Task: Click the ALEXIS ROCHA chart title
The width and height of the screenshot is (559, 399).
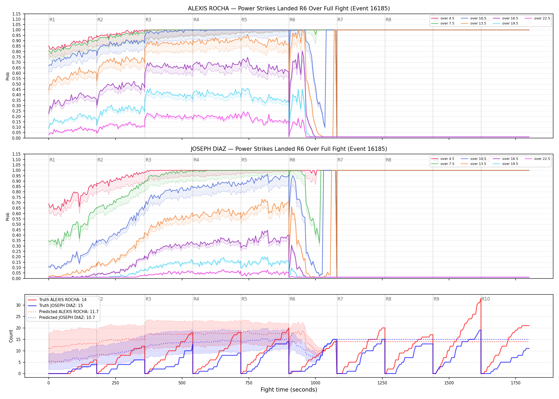Action: click(x=289, y=9)
